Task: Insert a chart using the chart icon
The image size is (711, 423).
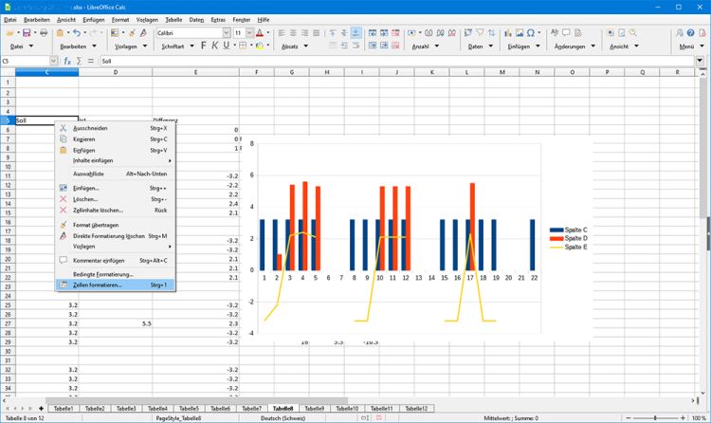Action: tap(508, 32)
